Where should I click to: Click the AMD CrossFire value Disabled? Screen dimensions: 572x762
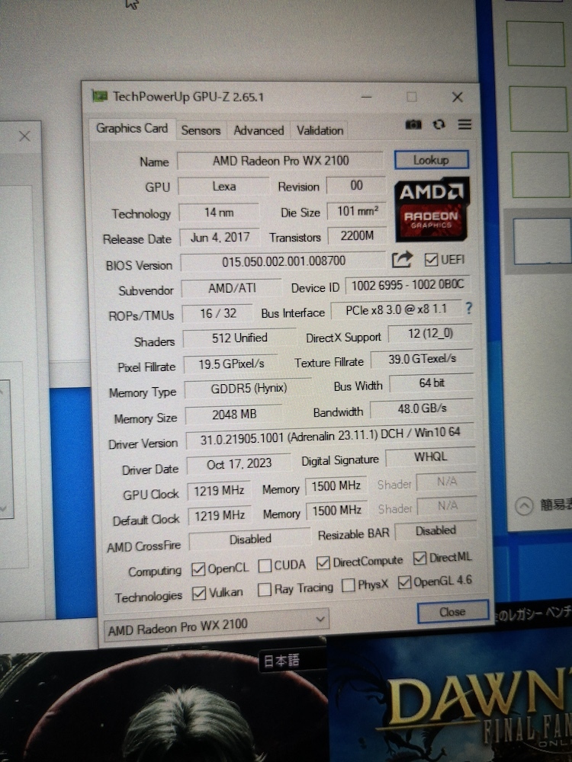pyautogui.click(x=249, y=539)
